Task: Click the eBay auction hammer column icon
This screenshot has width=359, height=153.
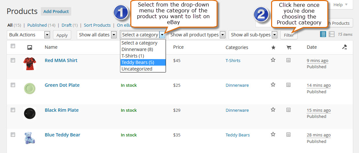Action: pos(345,47)
